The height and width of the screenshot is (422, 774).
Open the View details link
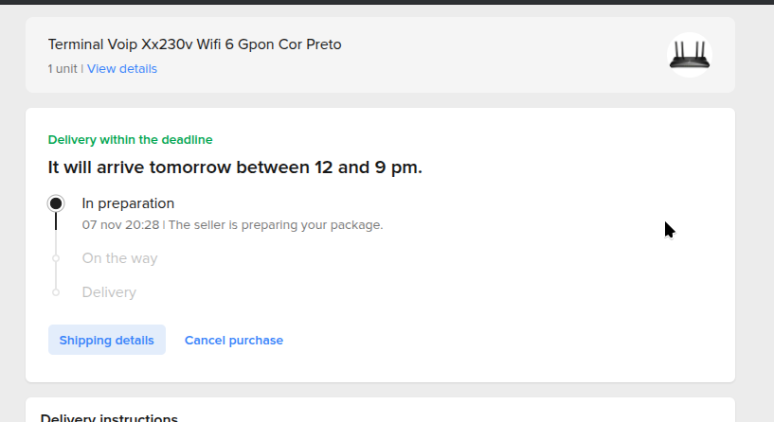(x=122, y=69)
